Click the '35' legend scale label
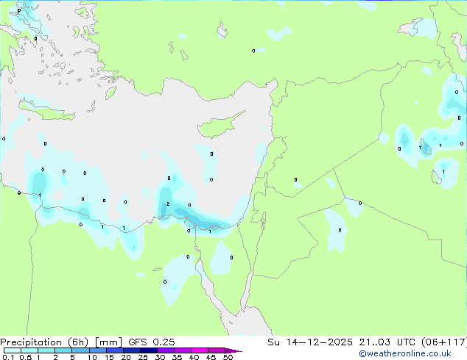Viewport: 467px width, 360px height. click(177, 357)
